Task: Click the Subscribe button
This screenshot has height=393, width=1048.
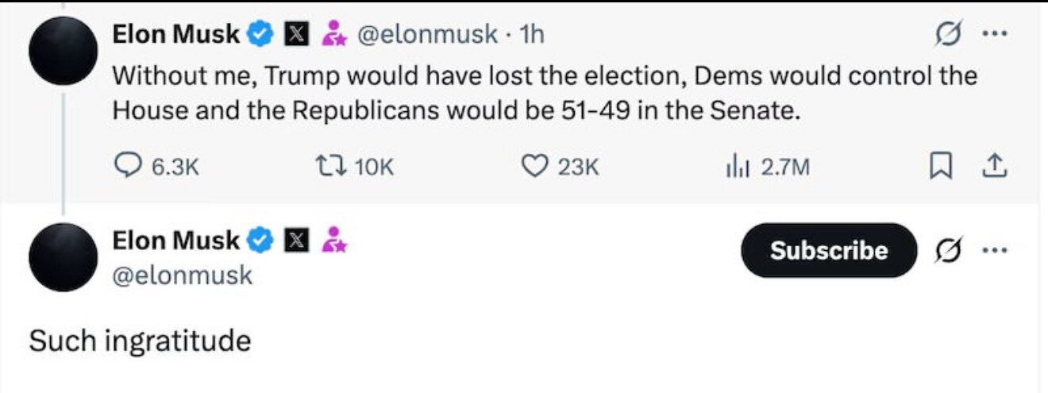Action: [828, 250]
